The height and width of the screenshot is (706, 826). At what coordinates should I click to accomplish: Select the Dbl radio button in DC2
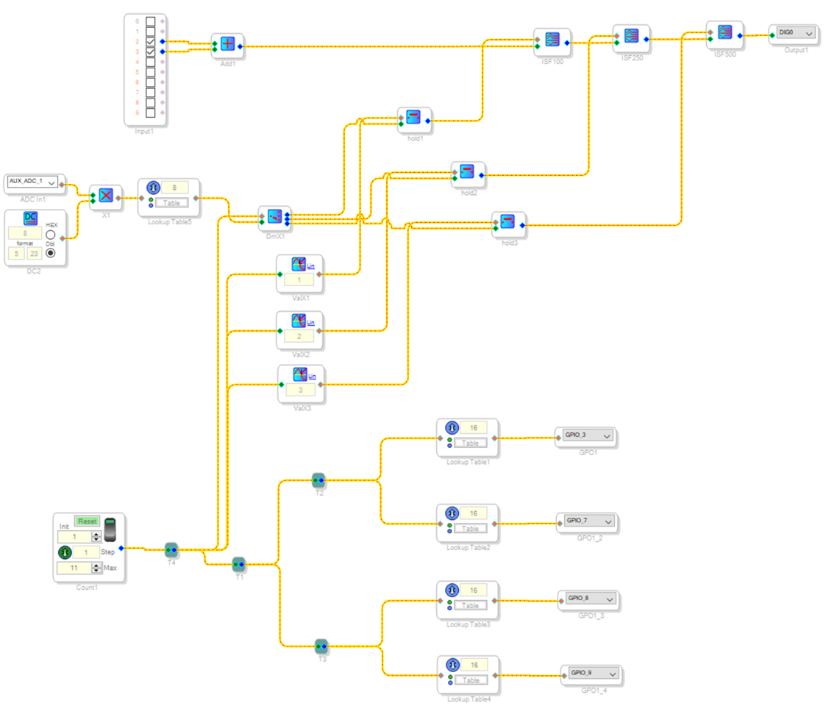tap(51, 253)
